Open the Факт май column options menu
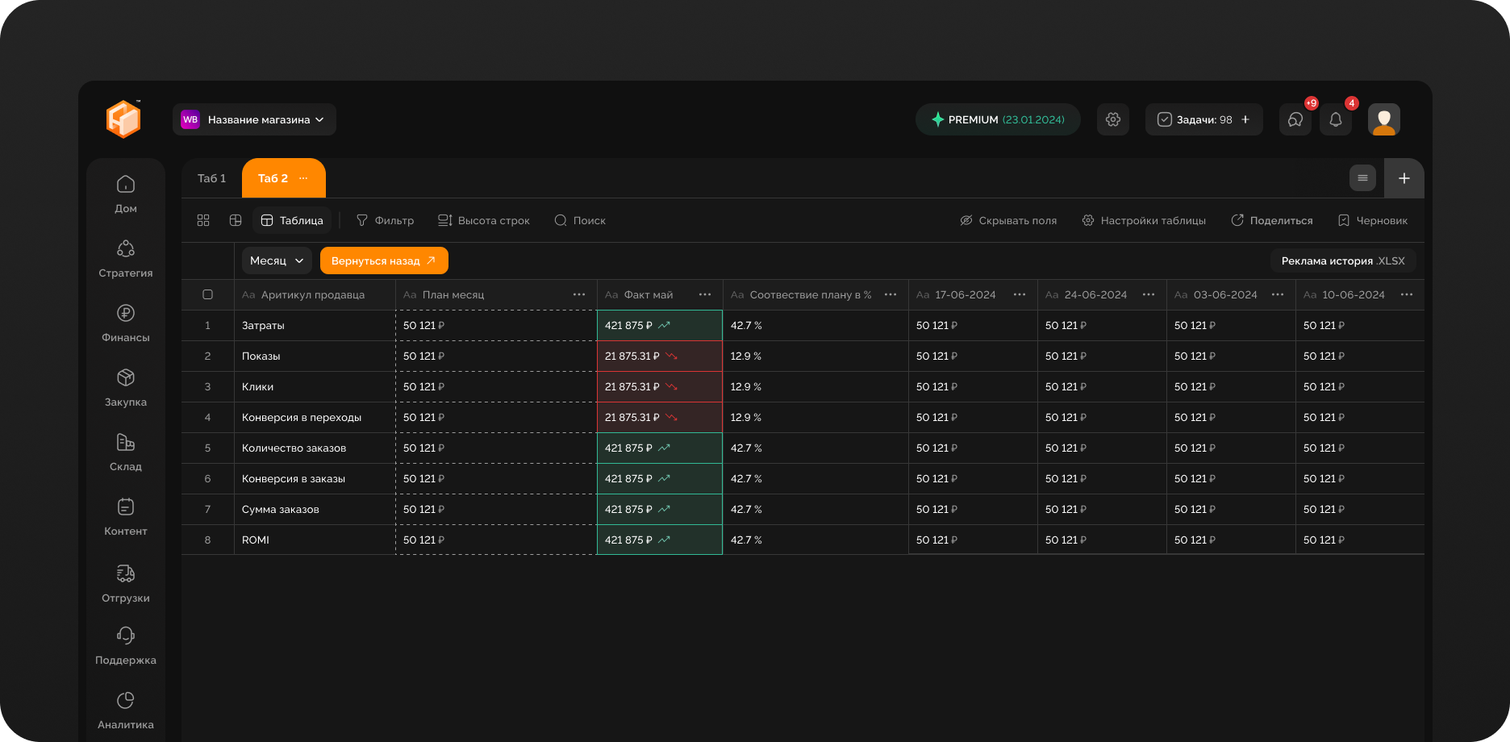The width and height of the screenshot is (1510, 742). [705, 294]
